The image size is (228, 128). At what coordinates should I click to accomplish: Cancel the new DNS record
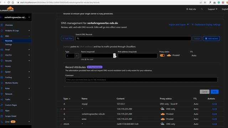pos(204,92)
